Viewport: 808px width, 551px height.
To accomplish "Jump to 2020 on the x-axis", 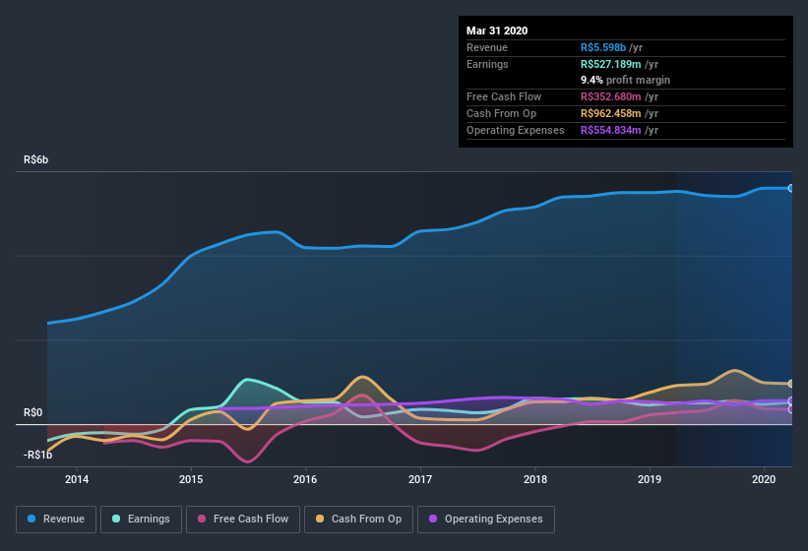I will pos(765,479).
